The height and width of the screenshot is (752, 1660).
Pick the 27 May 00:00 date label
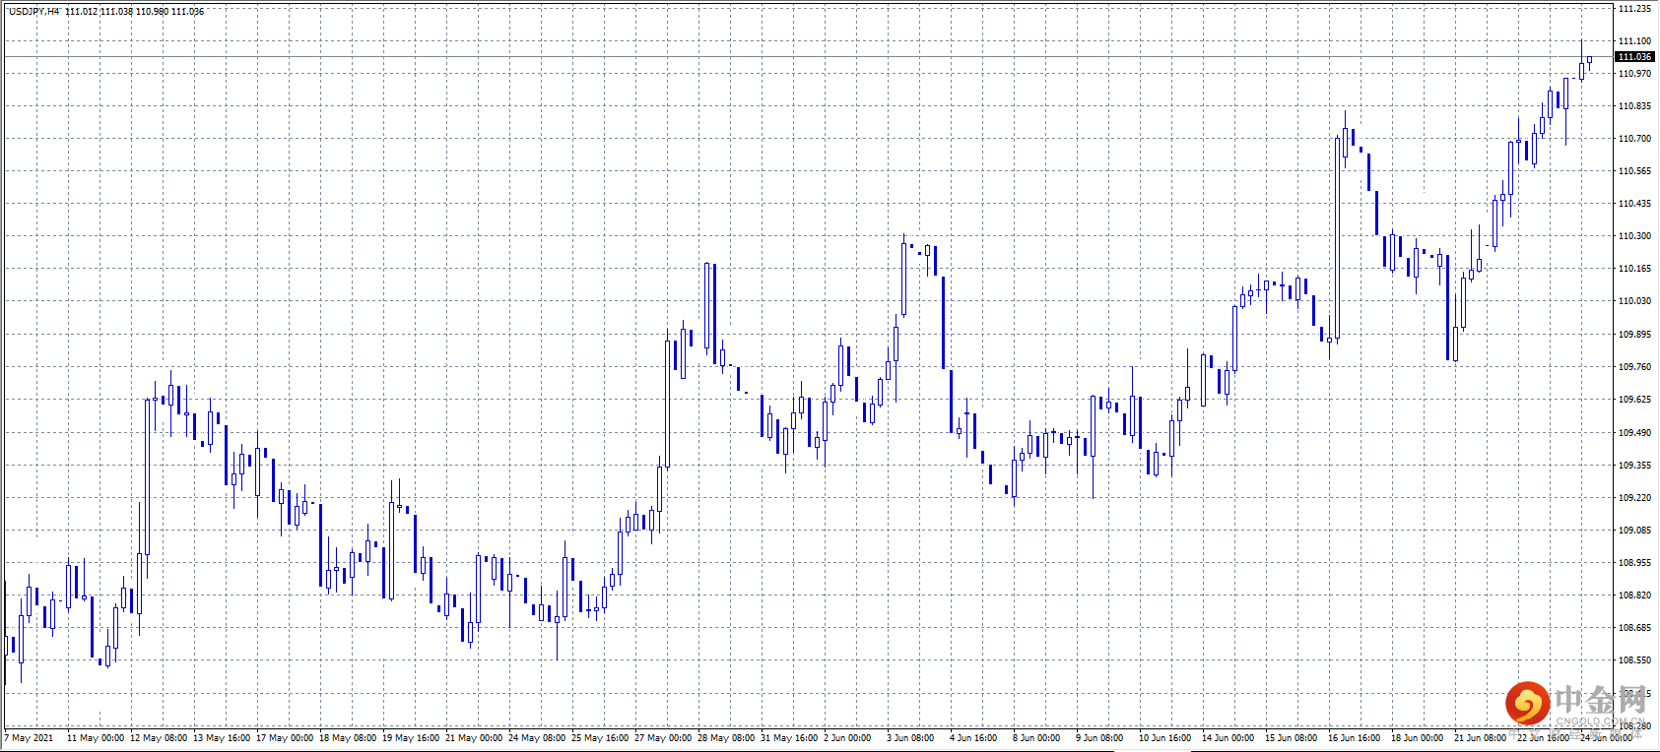663,738
